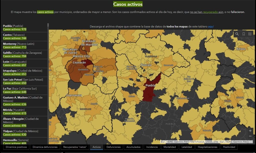Follow the green 'recuperado' link
Viewport: 256px width, 153px height.
point(210,12)
